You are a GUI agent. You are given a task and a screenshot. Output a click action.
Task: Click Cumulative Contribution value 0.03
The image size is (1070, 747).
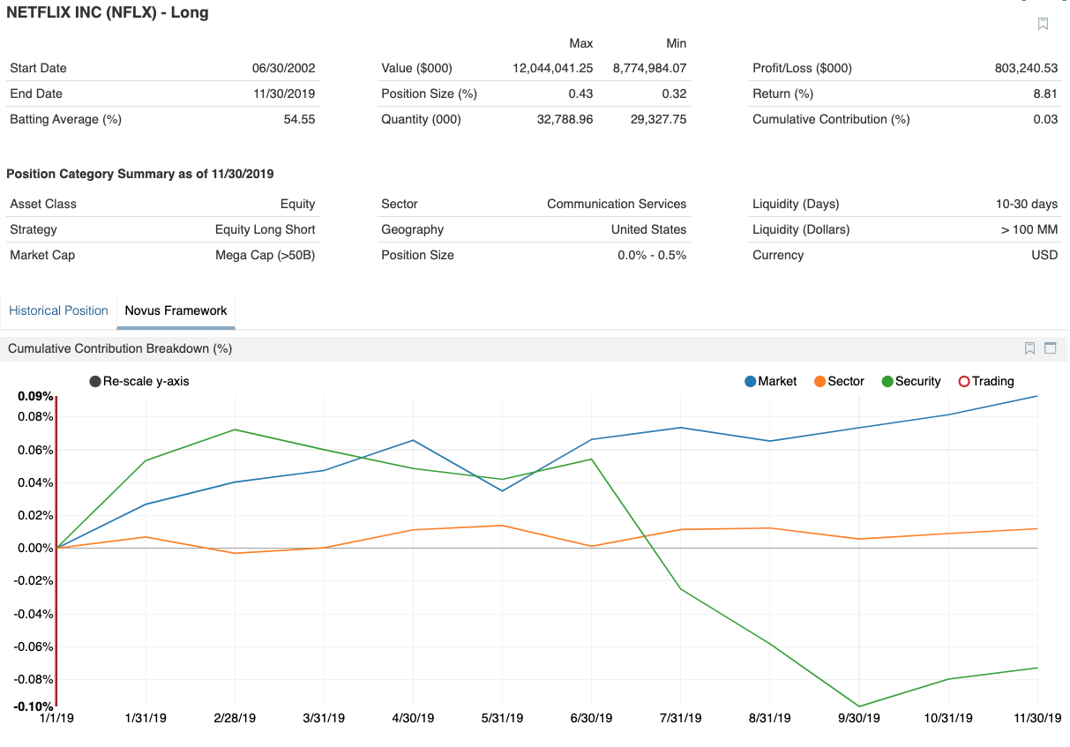click(x=1046, y=119)
